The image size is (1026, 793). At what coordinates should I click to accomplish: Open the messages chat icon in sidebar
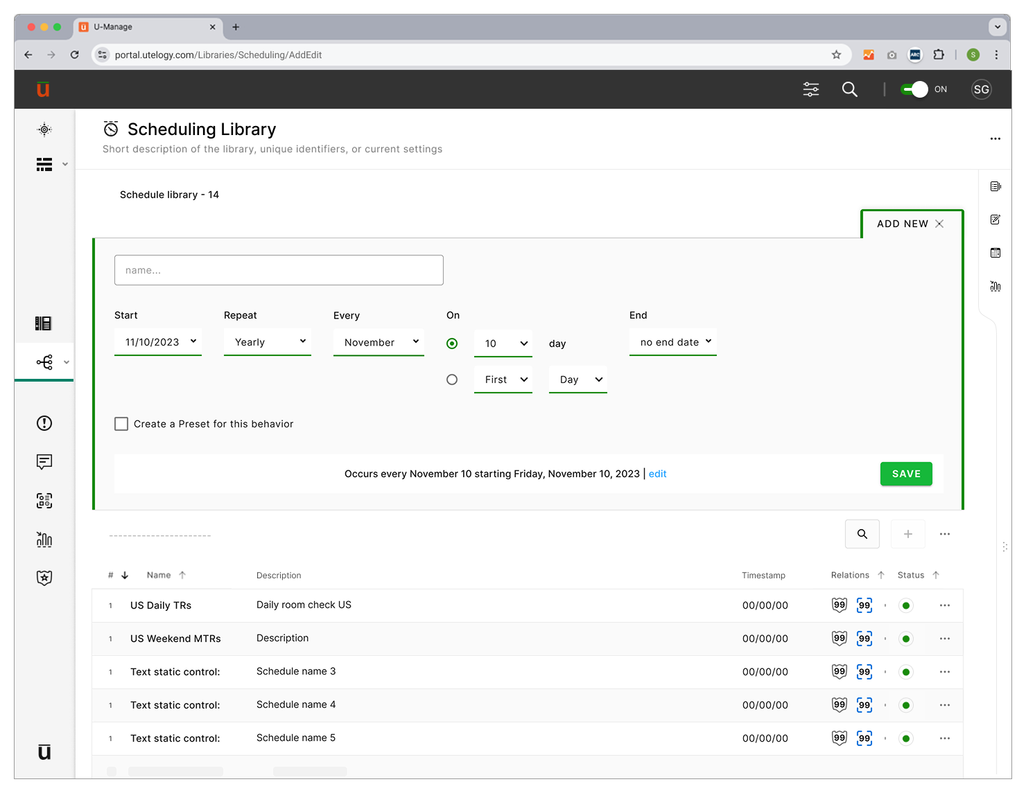pyautogui.click(x=44, y=462)
